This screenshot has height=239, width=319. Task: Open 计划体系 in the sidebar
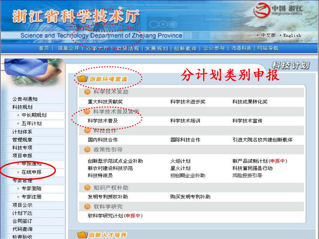(22, 132)
